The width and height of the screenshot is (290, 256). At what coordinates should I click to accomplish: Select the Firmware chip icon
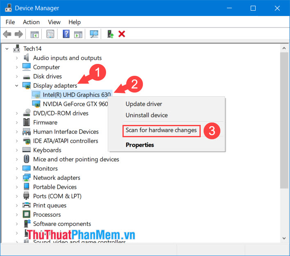(26, 122)
